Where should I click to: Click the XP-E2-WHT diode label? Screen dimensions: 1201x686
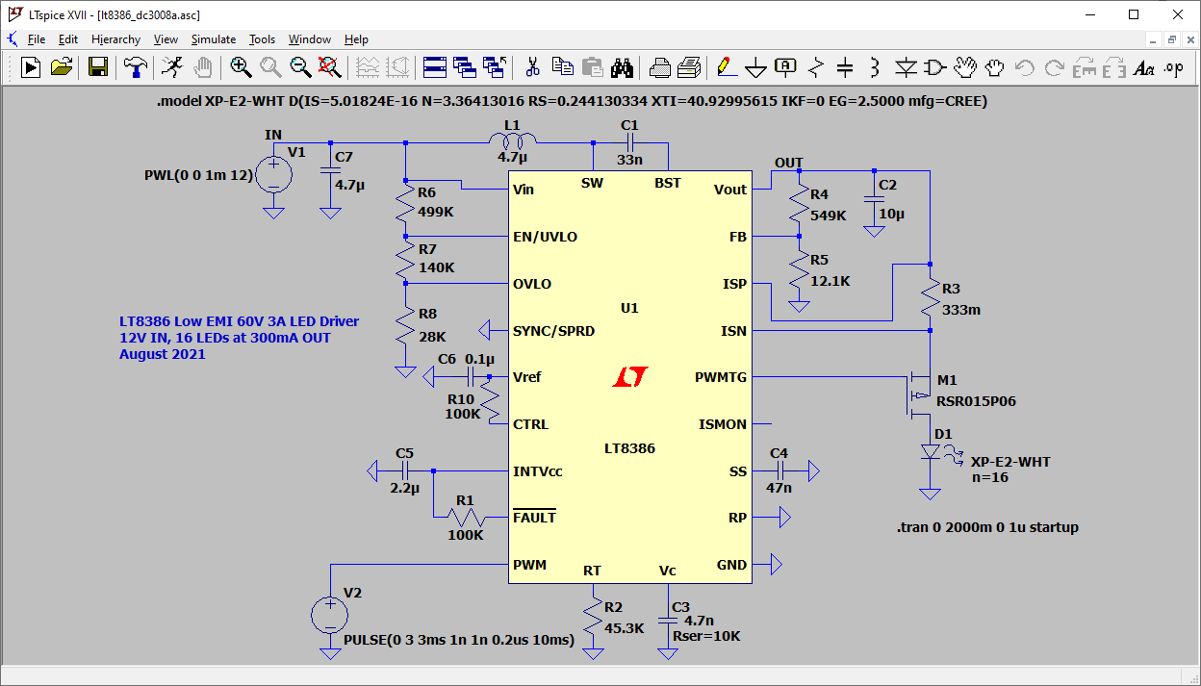(1010, 462)
